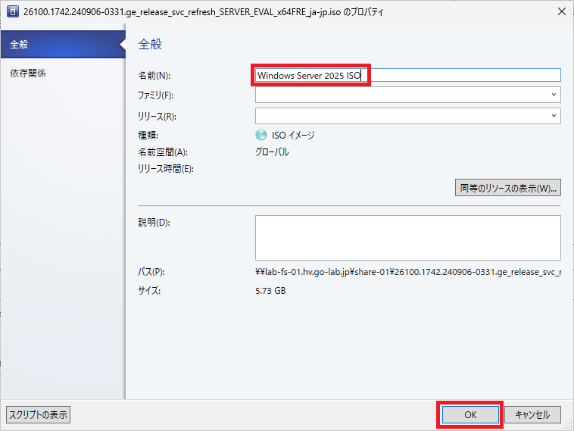Click the 名前空間(A): label
This screenshot has height=431, width=574.
163,152
